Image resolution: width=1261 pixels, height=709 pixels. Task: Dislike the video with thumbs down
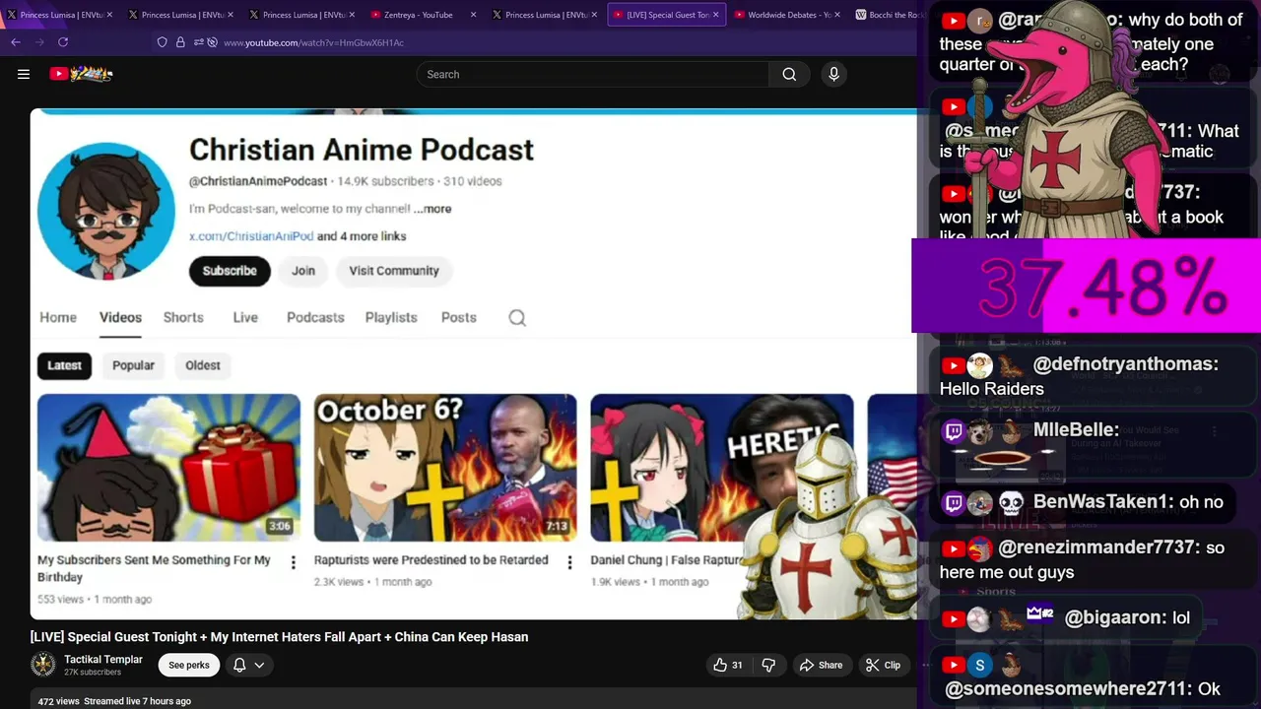click(x=768, y=665)
